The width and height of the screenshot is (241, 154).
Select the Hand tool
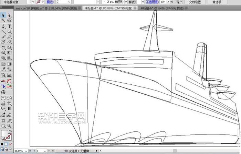3,126
